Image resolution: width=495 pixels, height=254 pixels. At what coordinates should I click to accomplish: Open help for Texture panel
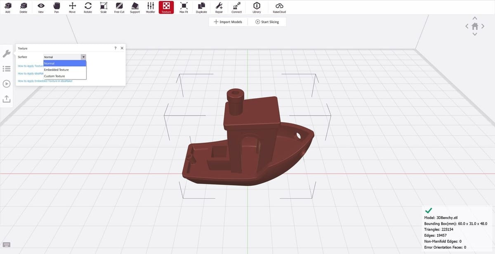(115, 48)
